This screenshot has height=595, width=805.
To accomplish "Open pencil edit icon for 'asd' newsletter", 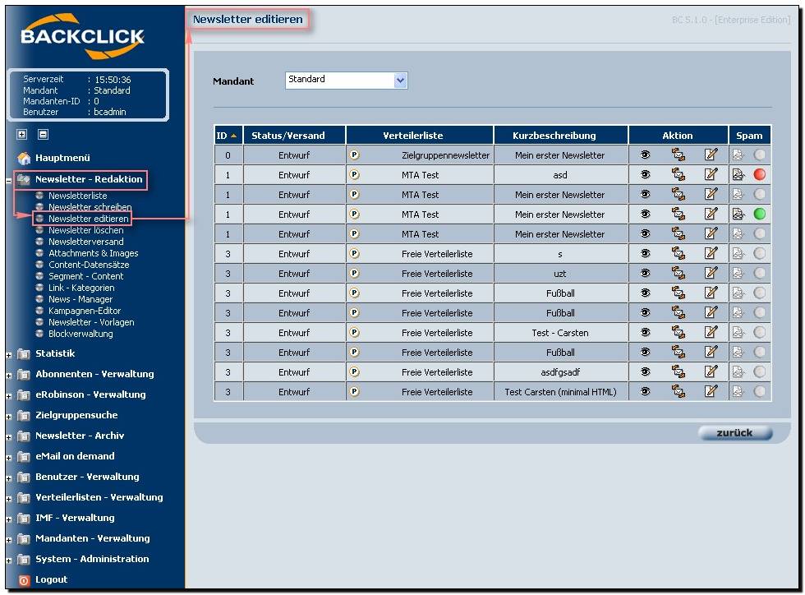I will [x=711, y=175].
